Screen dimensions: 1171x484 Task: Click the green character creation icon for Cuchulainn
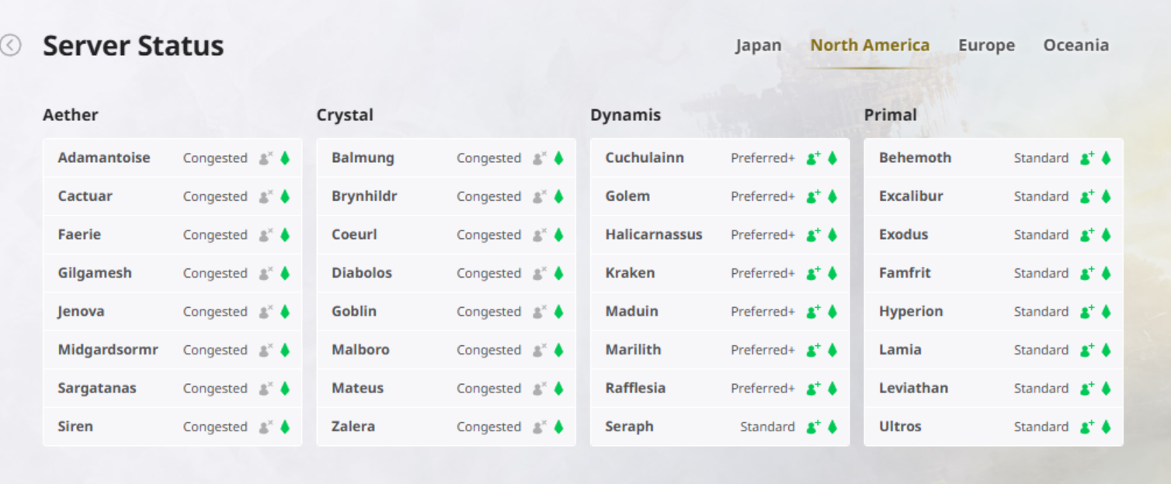[813, 157]
